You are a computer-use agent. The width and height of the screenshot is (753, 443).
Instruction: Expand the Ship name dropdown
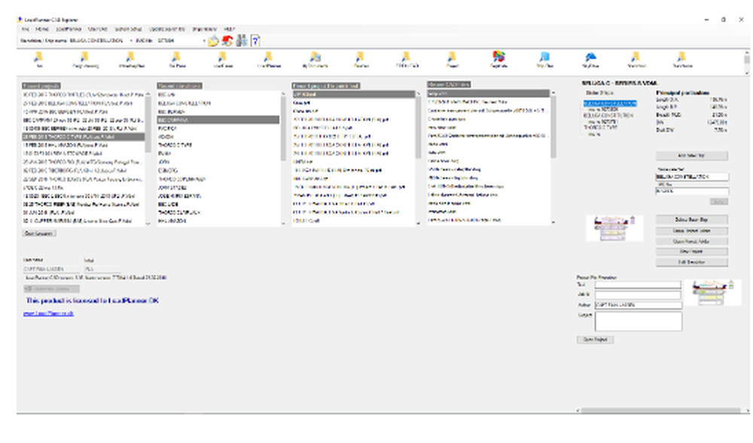[131, 41]
